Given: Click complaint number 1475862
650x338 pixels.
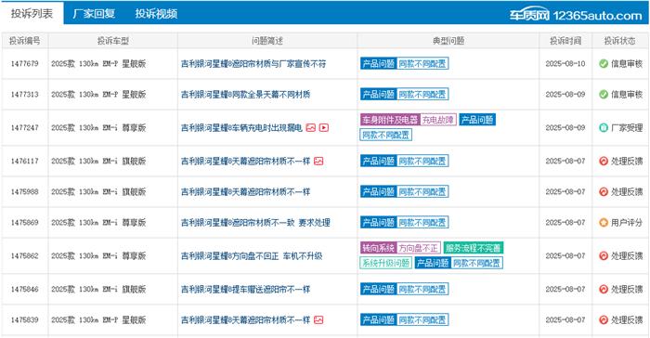Looking at the screenshot, I should [x=25, y=256].
